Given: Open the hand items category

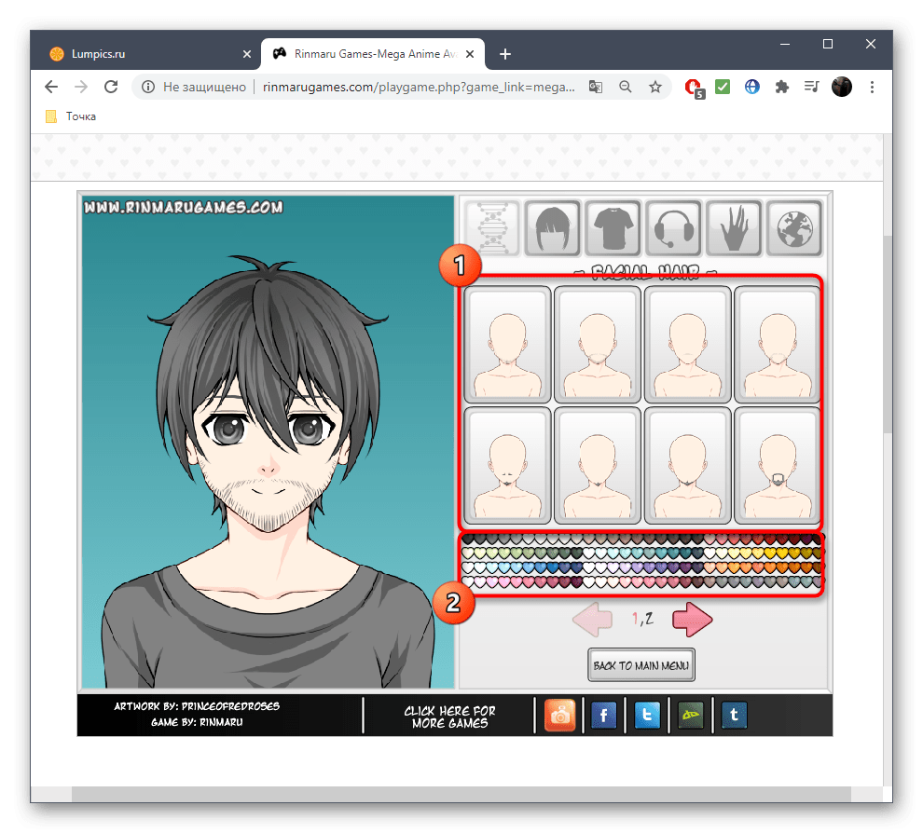Looking at the screenshot, I should pos(735,228).
